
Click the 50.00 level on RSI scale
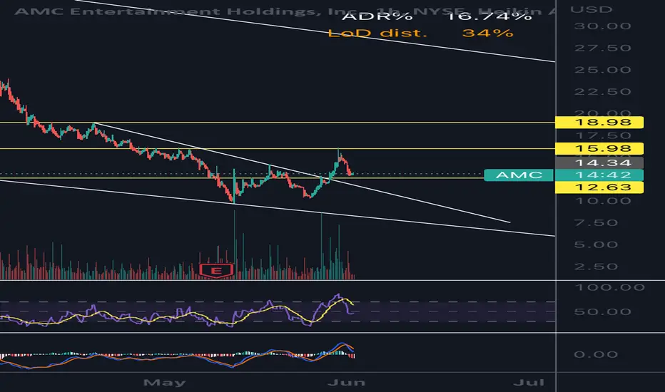pos(602,312)
